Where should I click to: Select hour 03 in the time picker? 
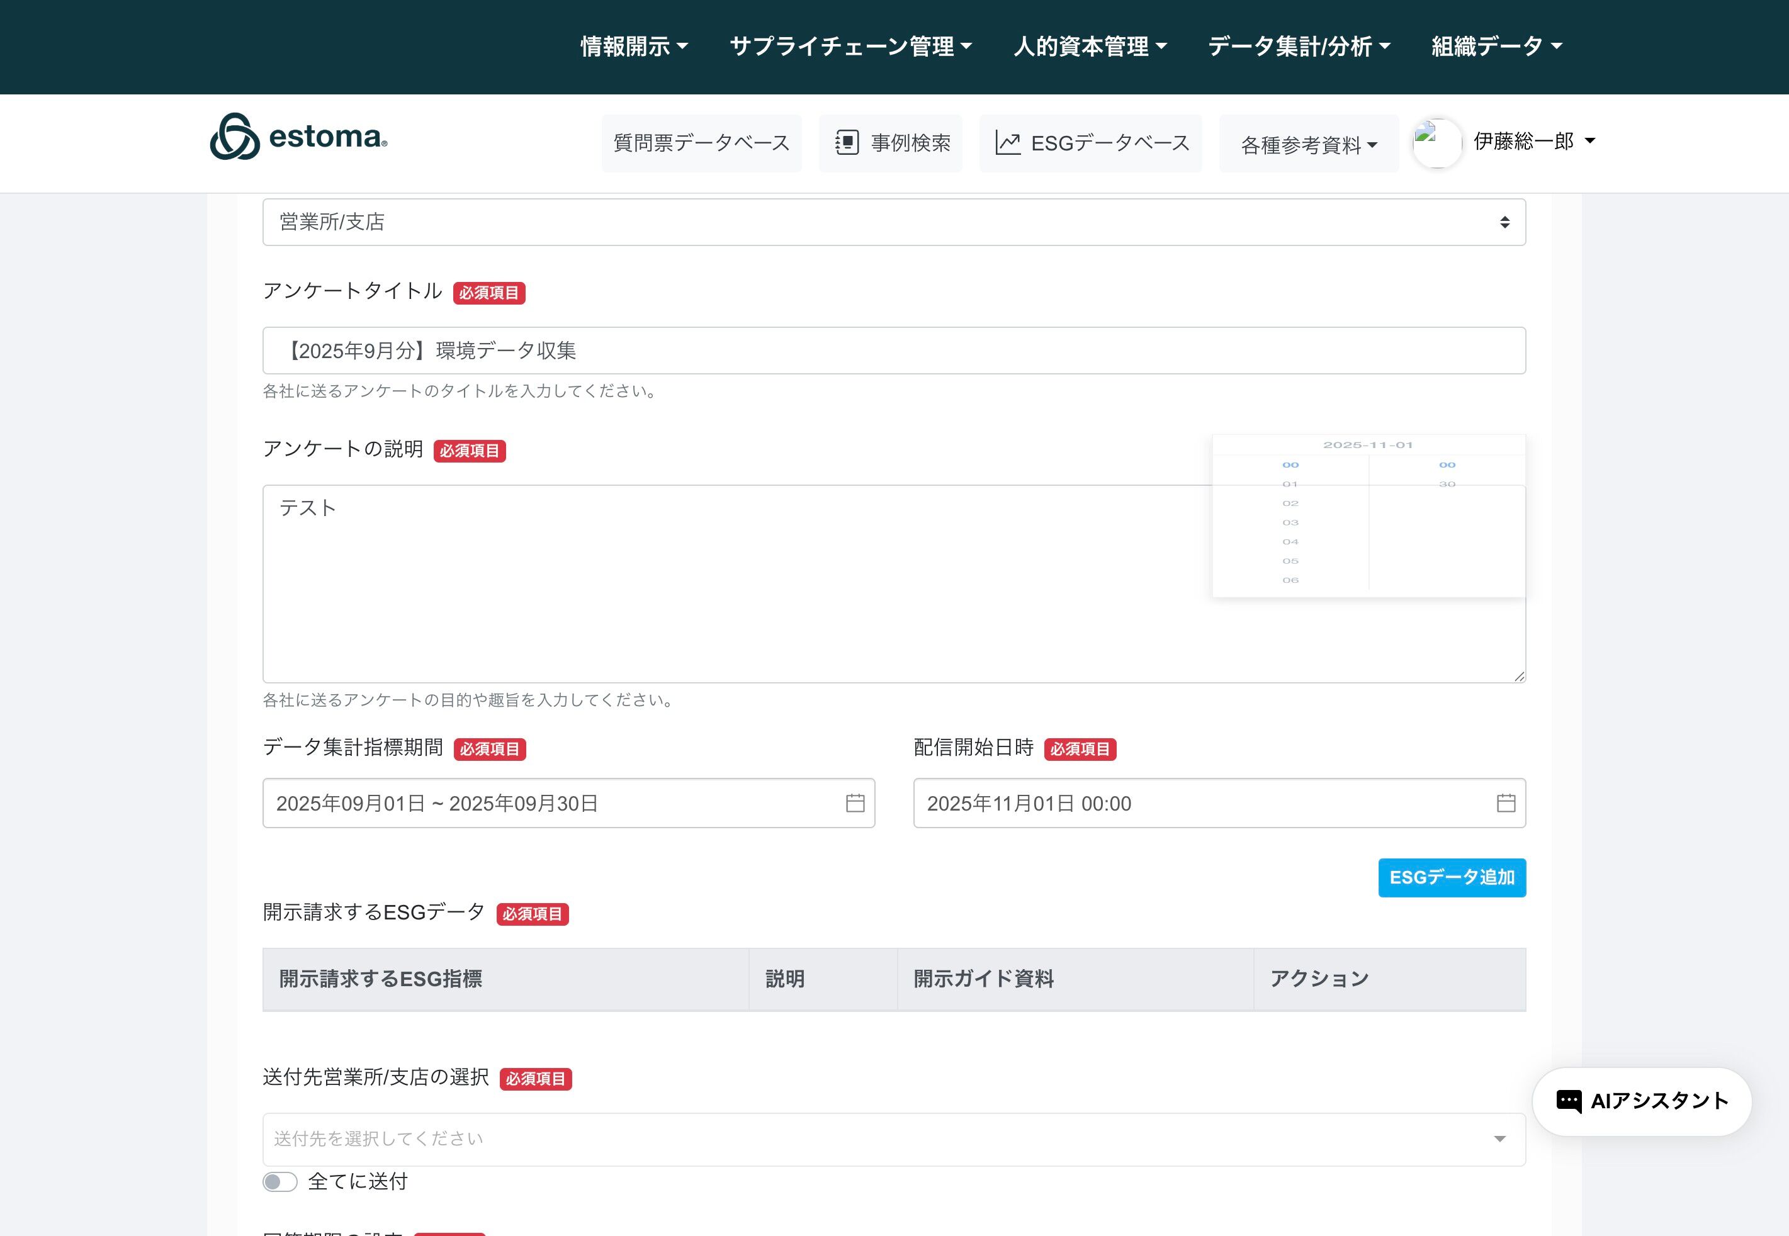1290,523
